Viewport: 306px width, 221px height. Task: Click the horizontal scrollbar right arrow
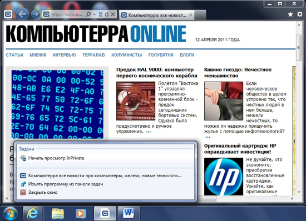(x=292, y=199)
